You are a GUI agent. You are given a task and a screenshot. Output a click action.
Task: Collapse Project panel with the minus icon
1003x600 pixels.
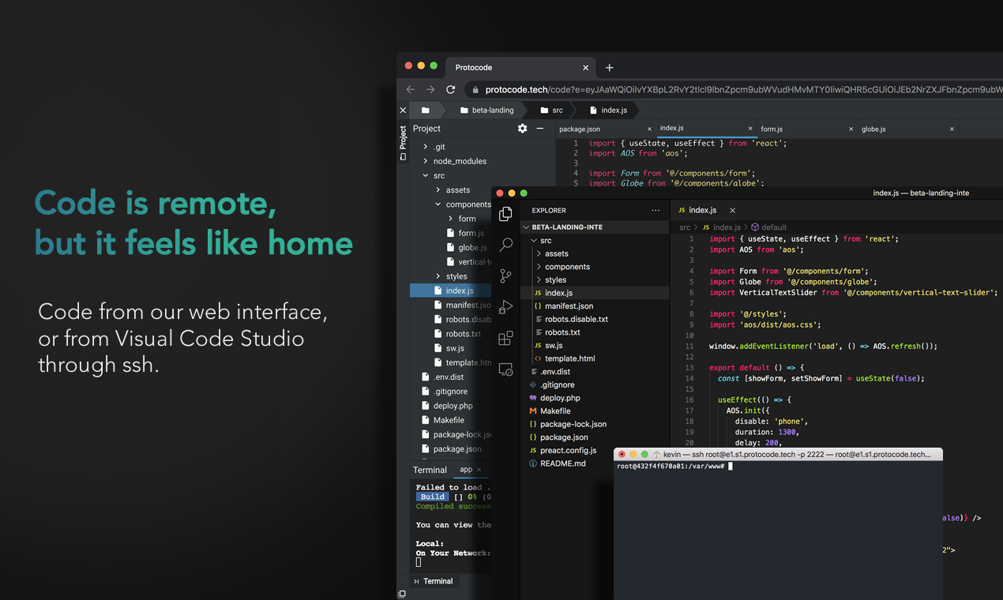click(540, 128)
